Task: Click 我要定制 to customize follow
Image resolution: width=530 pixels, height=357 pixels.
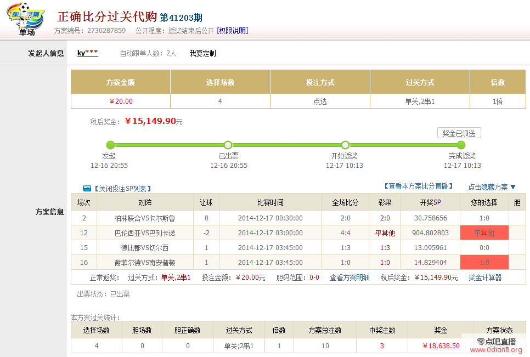Action: 203,53
